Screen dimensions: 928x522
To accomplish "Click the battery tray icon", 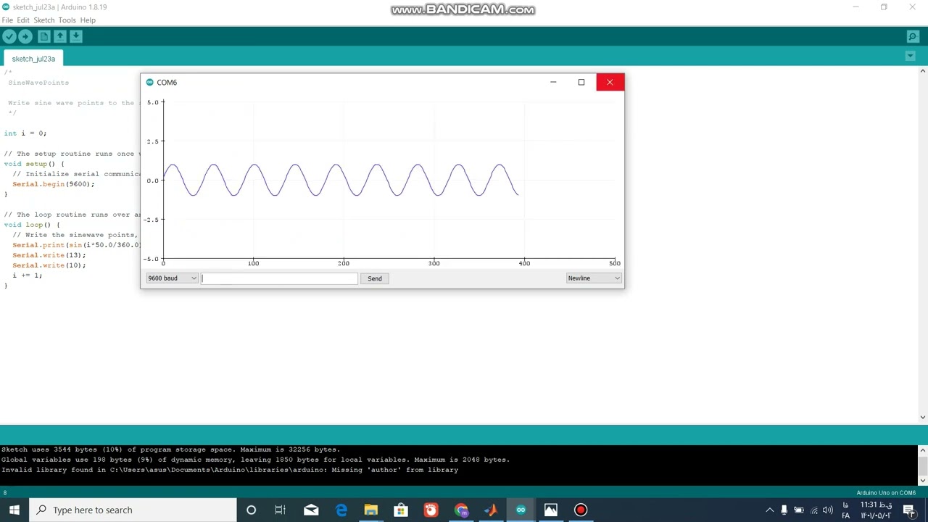I will (x=799, y=510).
